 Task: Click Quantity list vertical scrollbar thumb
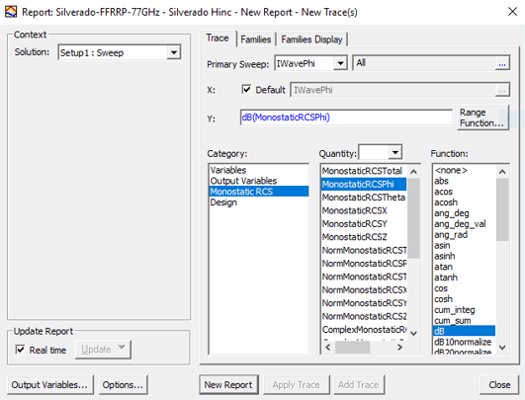click(x=414, y=218)
